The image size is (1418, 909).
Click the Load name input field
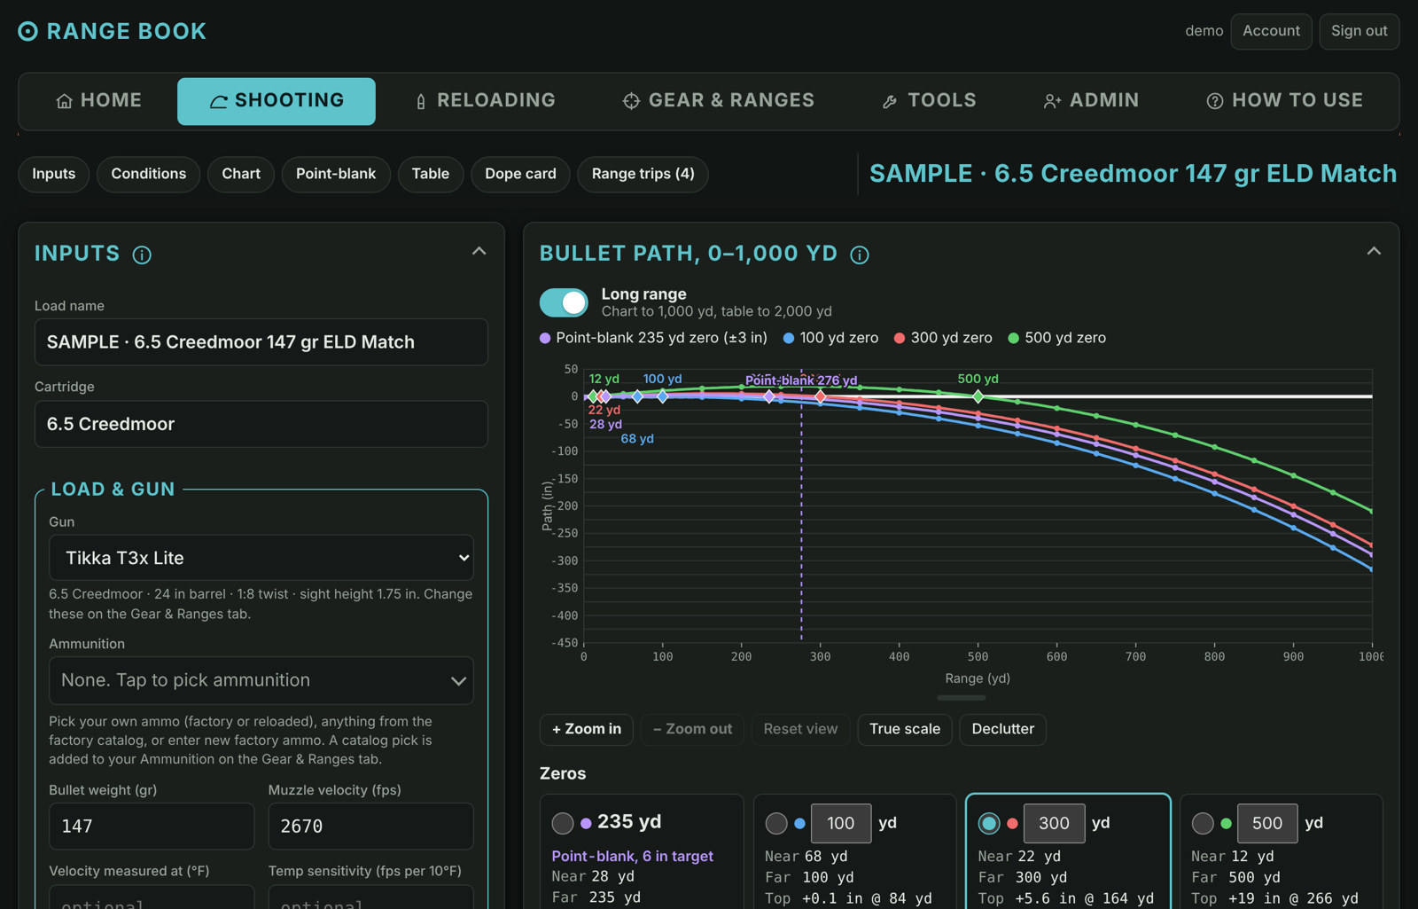tap(261, 342)
